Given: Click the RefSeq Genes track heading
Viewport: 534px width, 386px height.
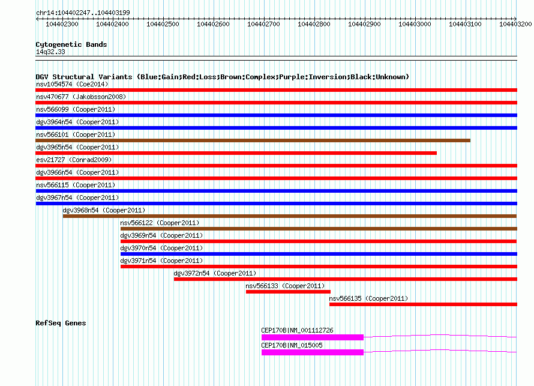Looking at the screenshot, I should coord(61,323).
